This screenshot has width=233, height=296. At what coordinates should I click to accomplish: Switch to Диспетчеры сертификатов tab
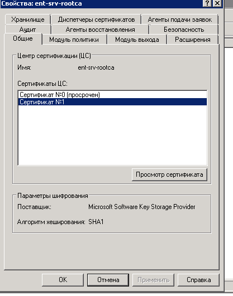click(x=96, y=20)
